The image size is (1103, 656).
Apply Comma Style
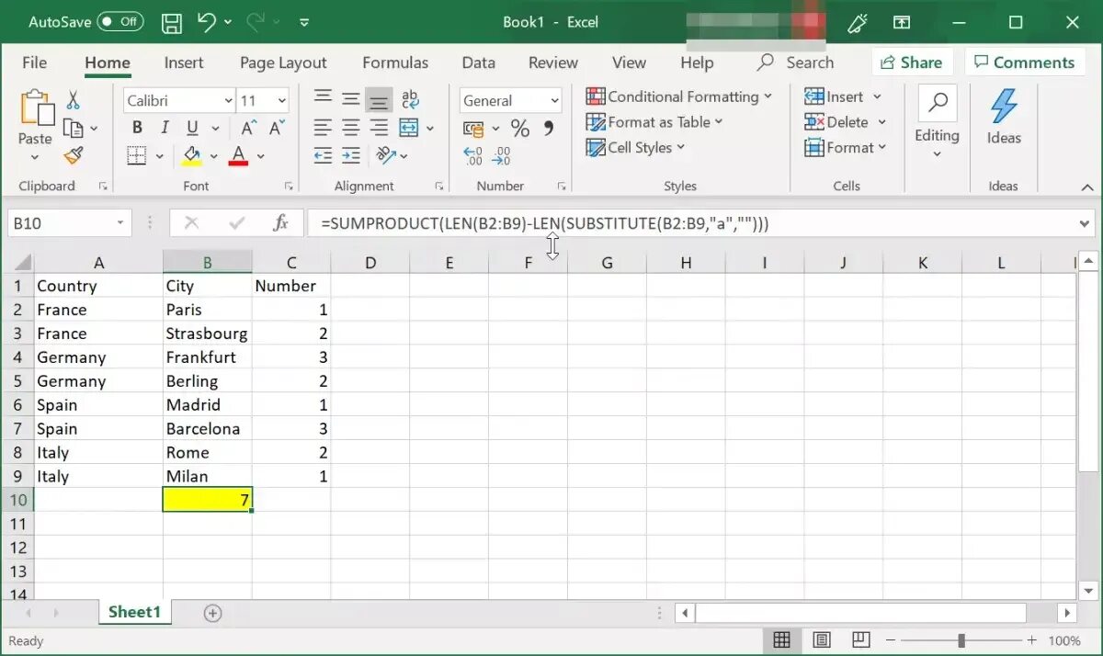549,128
